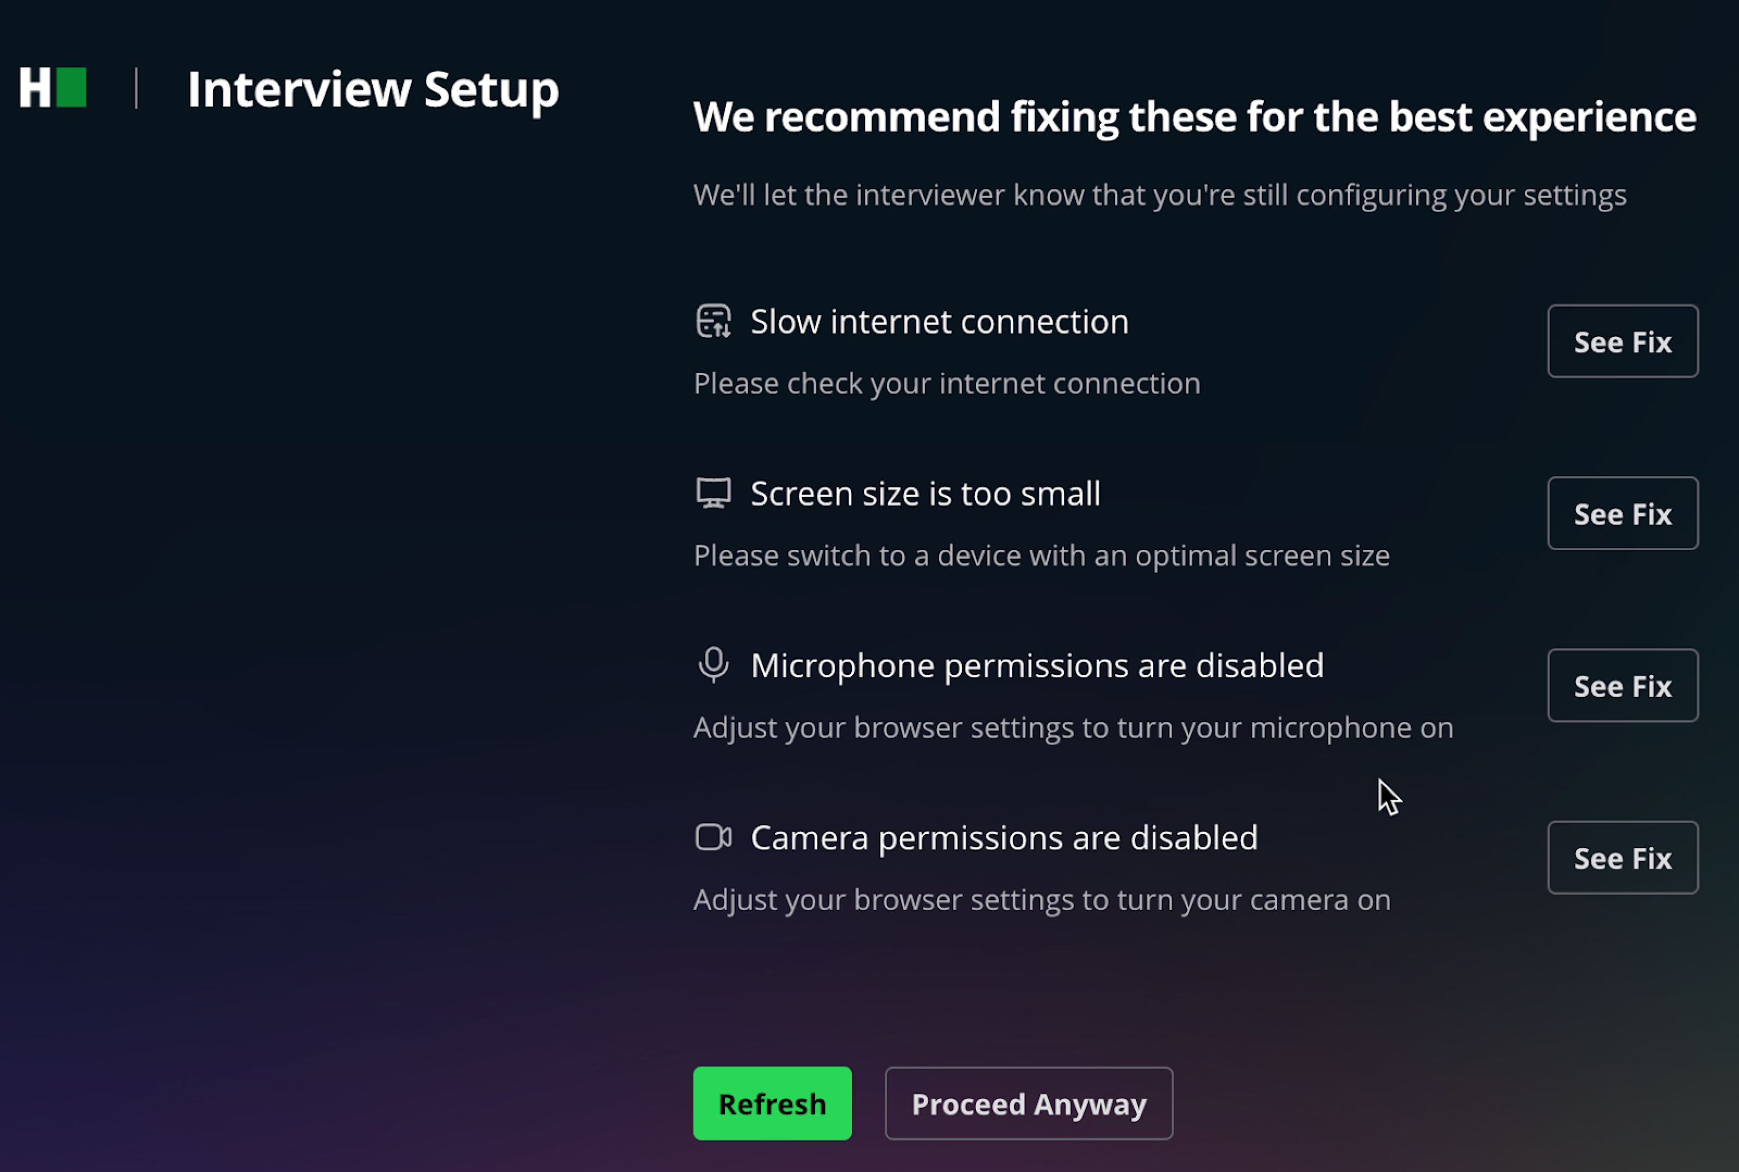Click the Interview Setup title
Image resolution: width=1739 pixels, height=1172 pixels.
click(373, 90)
